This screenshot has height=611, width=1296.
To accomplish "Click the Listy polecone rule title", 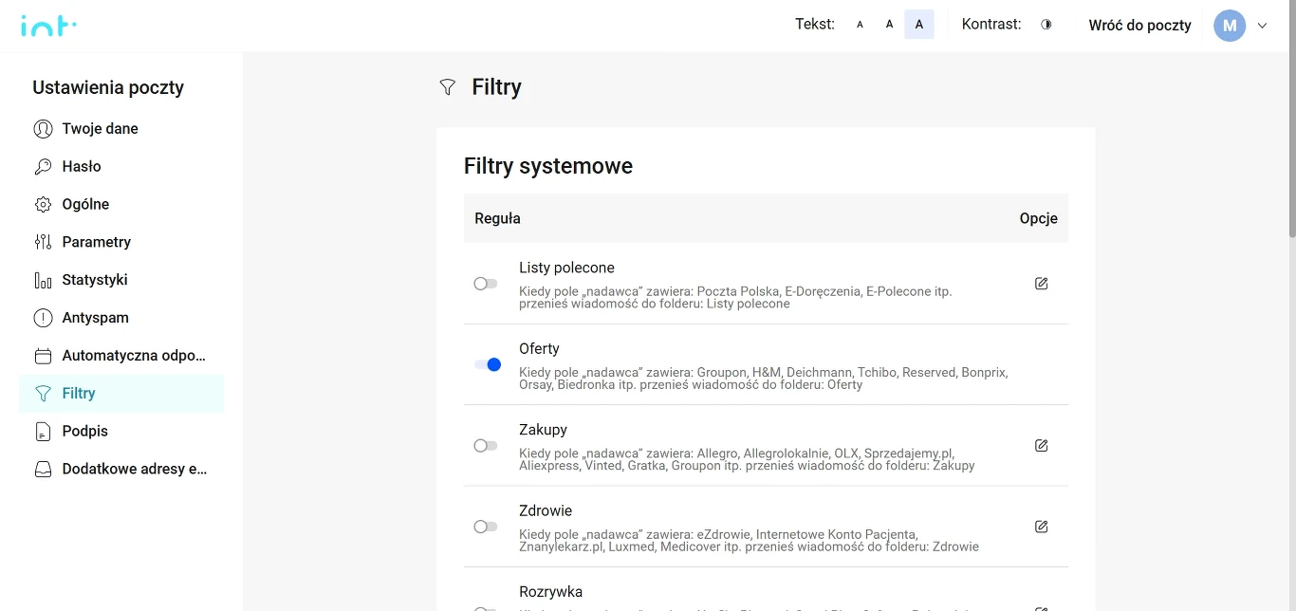I will [x=566, y=268].
